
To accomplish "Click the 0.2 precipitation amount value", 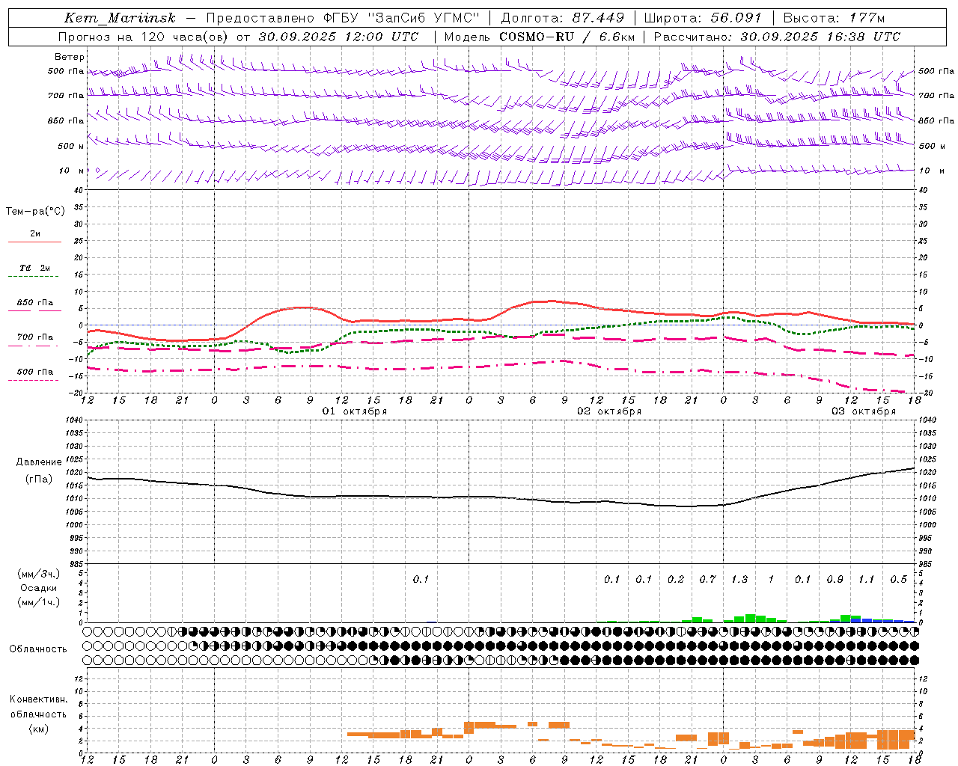I will [x=676, y=579].
